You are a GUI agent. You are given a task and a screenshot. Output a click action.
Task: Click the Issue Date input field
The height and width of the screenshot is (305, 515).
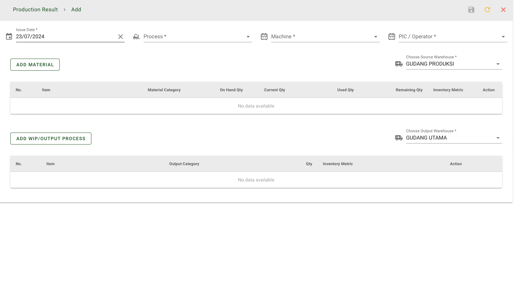tap(65, 37)
